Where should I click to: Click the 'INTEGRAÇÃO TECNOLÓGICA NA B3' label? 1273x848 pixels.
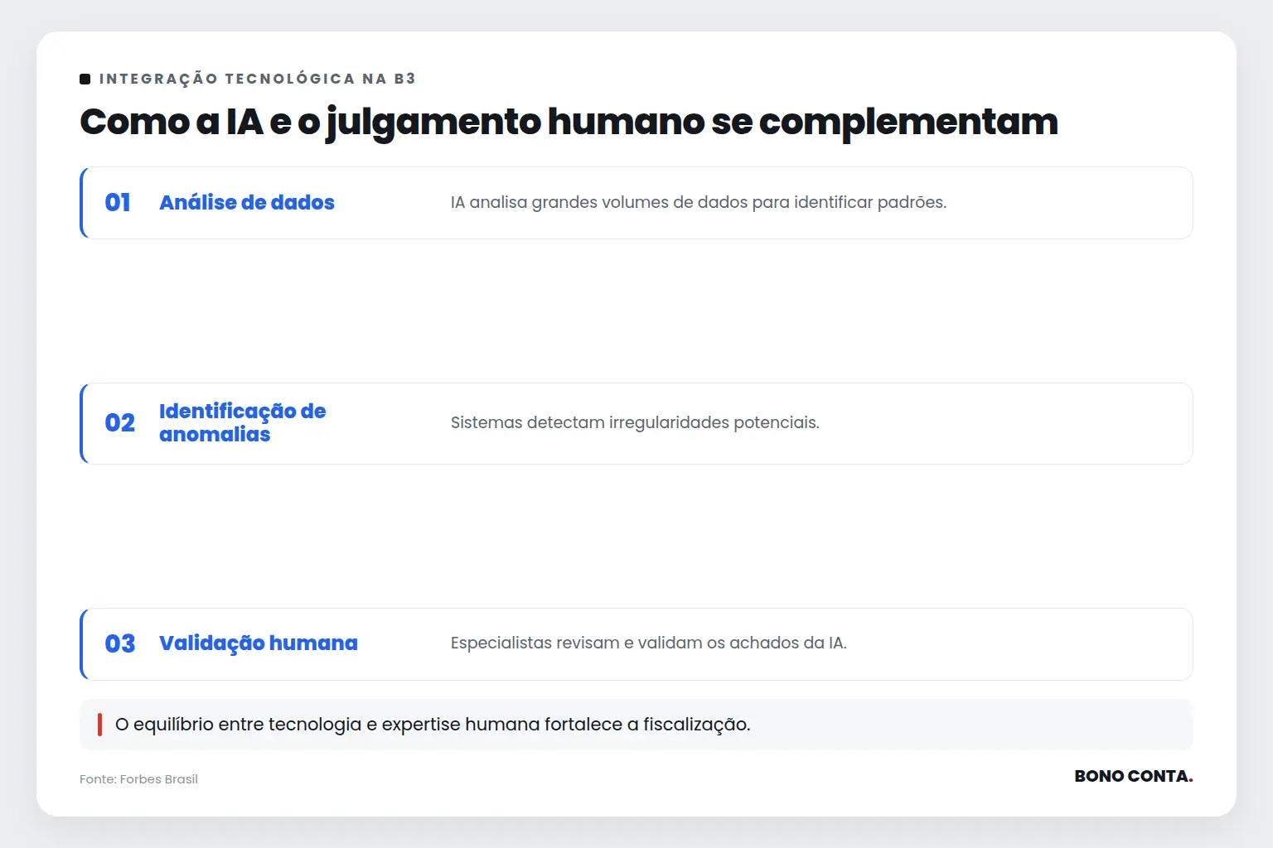coord(257,79)
